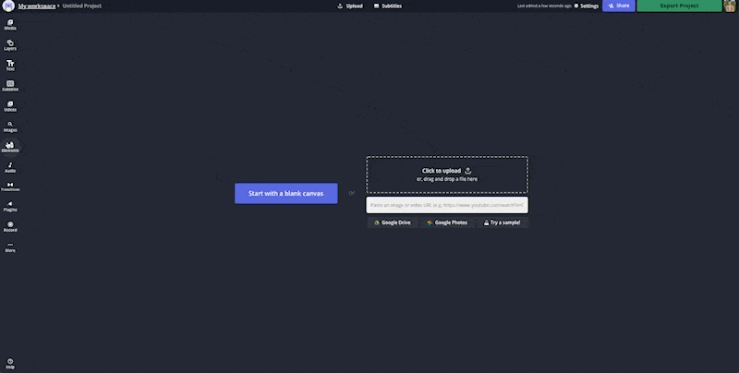Image resolution: width=739 pixels, height=373 pixels.
Task: Open the Transitions panel
Action: click(x=10, y=186)
